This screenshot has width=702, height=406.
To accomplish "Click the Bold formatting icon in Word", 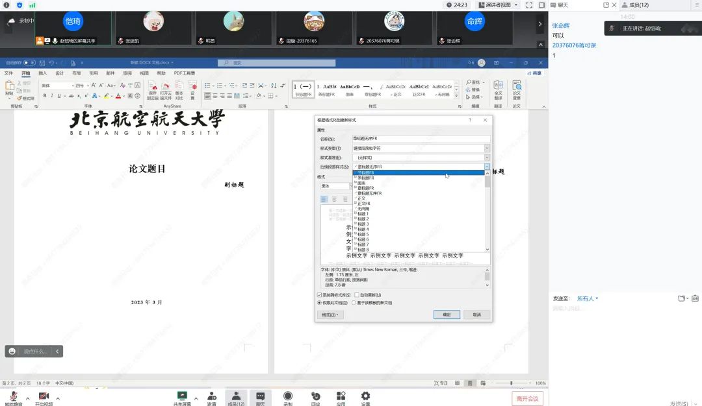I will (x=45, y=96).
